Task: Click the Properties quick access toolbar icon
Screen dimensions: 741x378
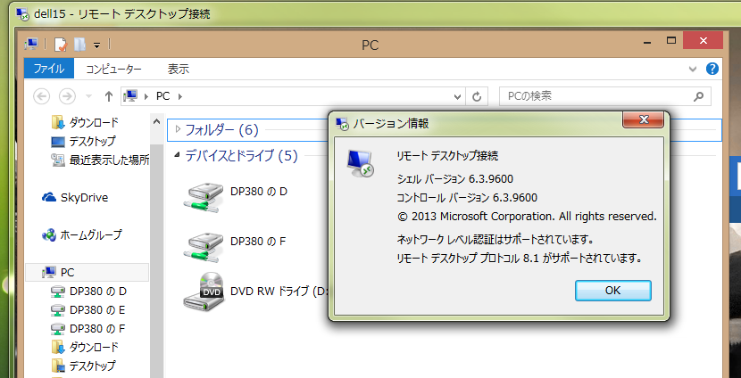Action: (61, 45)
